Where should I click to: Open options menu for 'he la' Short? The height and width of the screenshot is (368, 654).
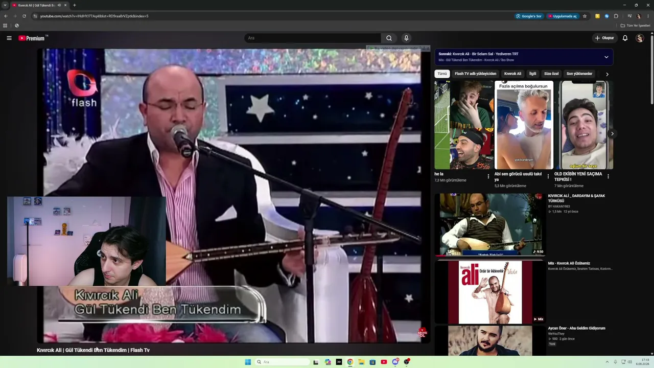tap(488, 176)
